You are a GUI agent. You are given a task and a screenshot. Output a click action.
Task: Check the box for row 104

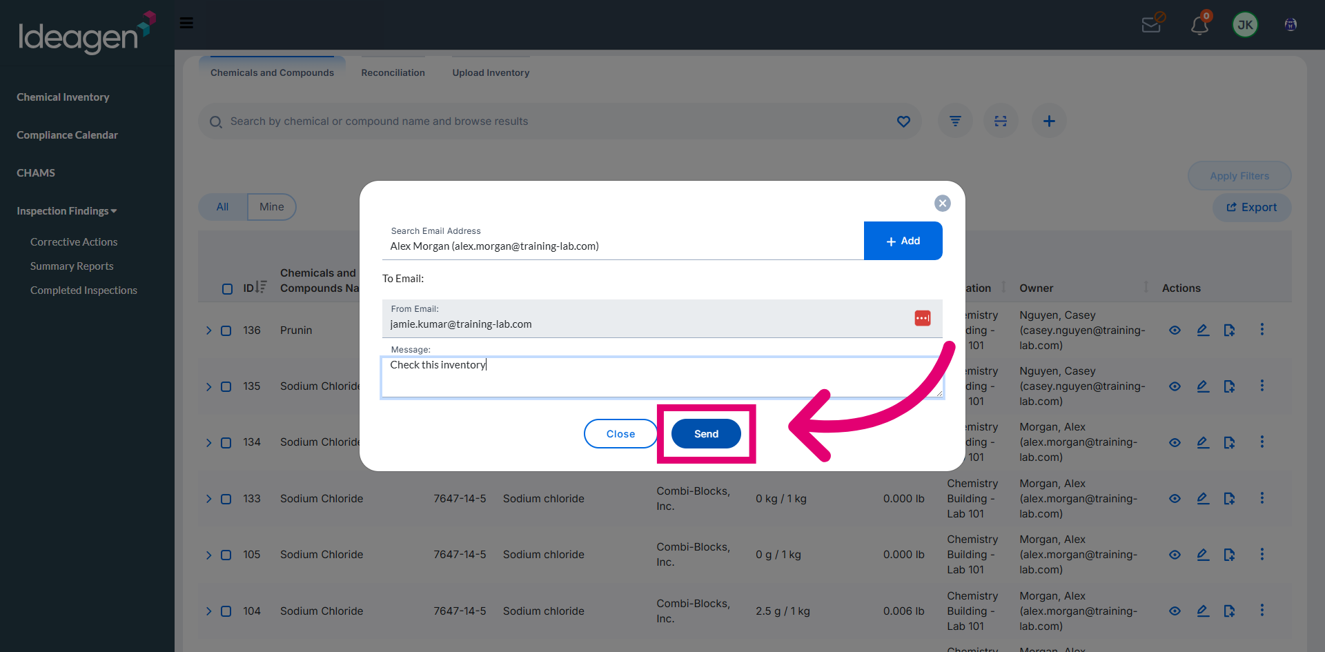(226, 611)
